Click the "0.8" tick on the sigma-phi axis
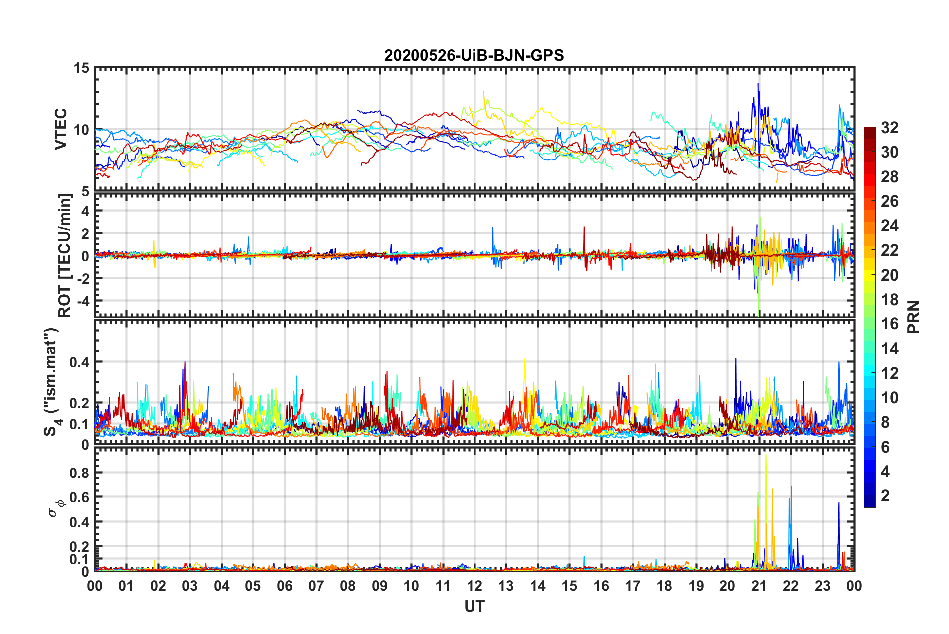The height and width of the screenshot is (634, 949). 79,473
